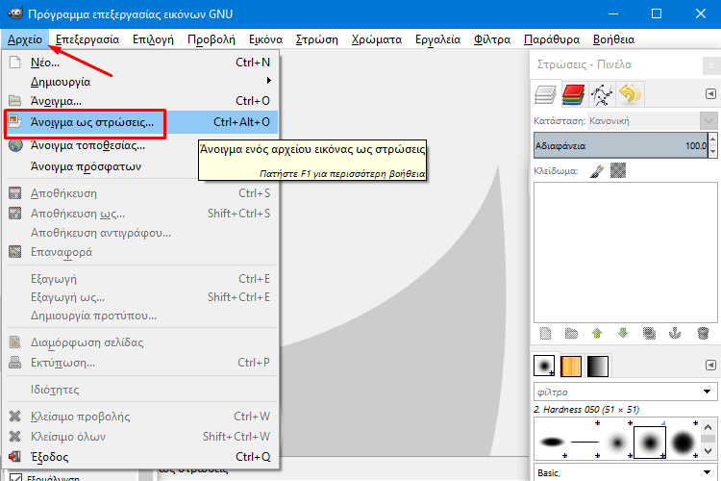Choose Άνοιγμα... menu entry
This screenshot has width=721, height=481.
(x=140, y=101)
